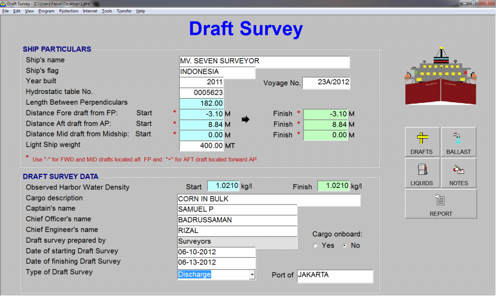
Task: Select Yes for Cargo onboard
Action: [315, 246]
